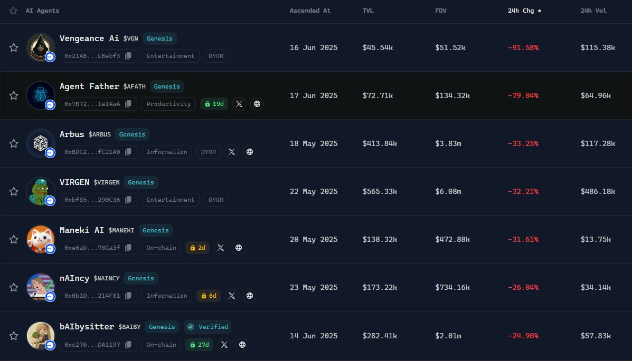Copy nAIncy address 0x0b1D...214F81
Viewport: 632px width, 361px height.
[x=128, y=296]
